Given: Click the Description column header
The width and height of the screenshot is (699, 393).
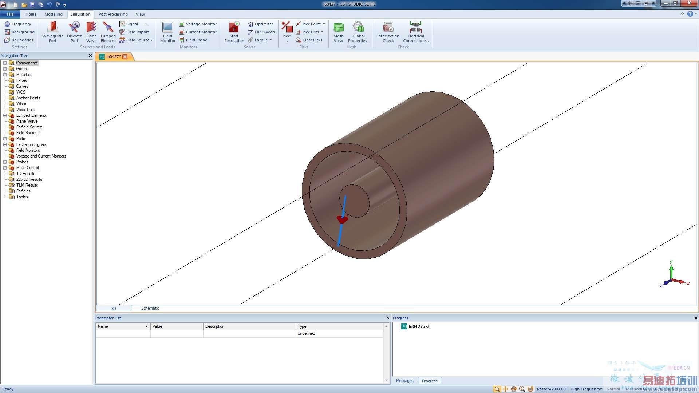Looking at the screenshot, I should tap(249, 326).
